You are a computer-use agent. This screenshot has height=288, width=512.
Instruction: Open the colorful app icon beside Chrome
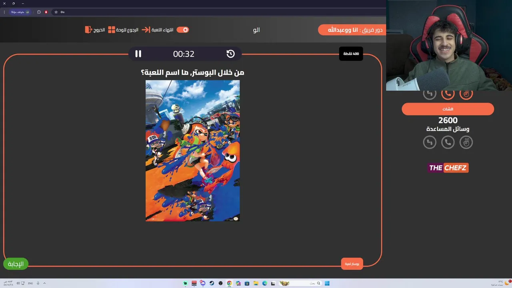point(238,283)
